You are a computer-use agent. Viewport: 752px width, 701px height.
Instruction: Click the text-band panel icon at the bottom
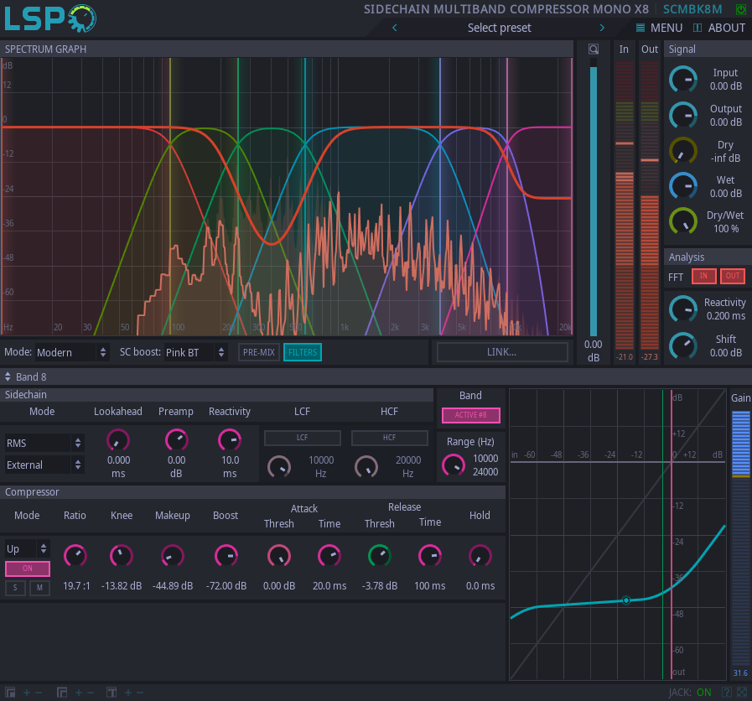[x=110, y=693]
